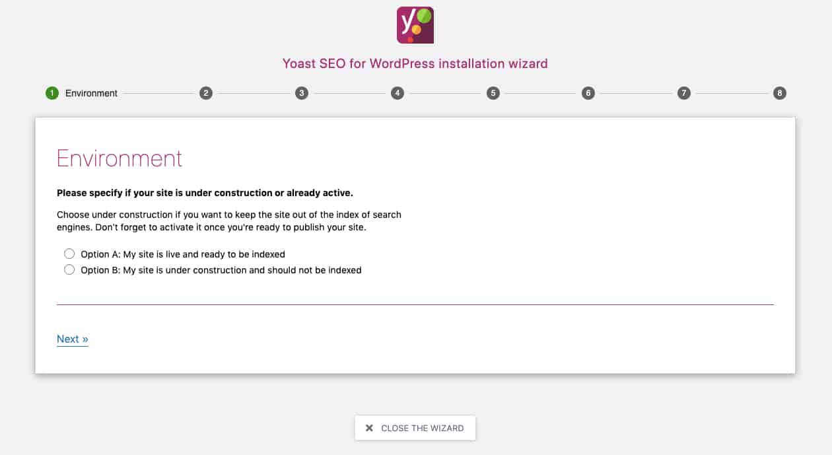Click the 'under construction' option label text
The width and height of the screenshot is (832, 455).
pyautogui.click(x=221, y=270)
